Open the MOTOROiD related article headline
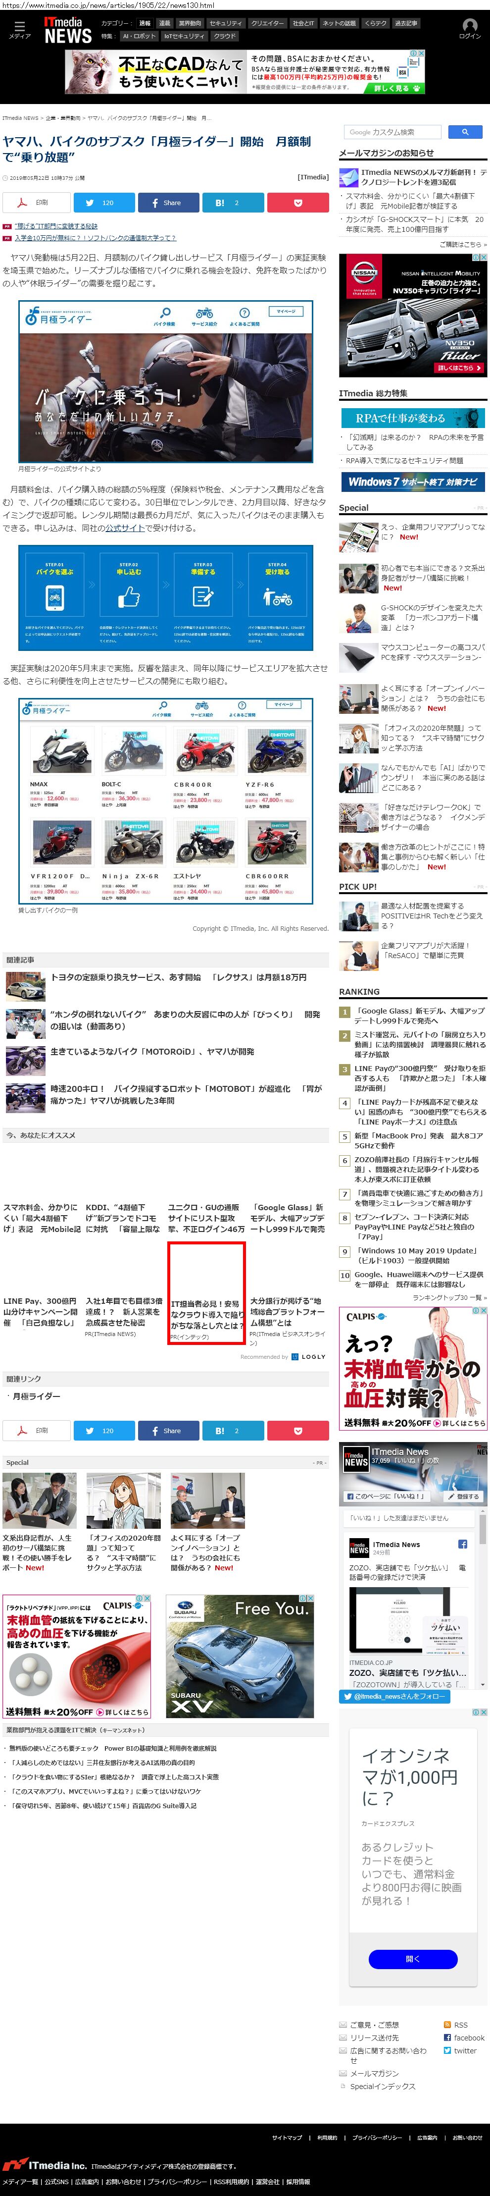490x2196 pixels. (x=152, y=1052)
